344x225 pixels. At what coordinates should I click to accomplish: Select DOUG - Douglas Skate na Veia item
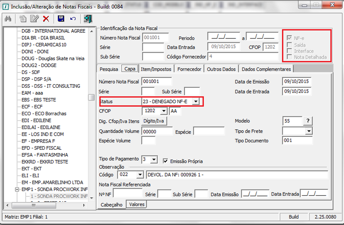tap(53, 59)
